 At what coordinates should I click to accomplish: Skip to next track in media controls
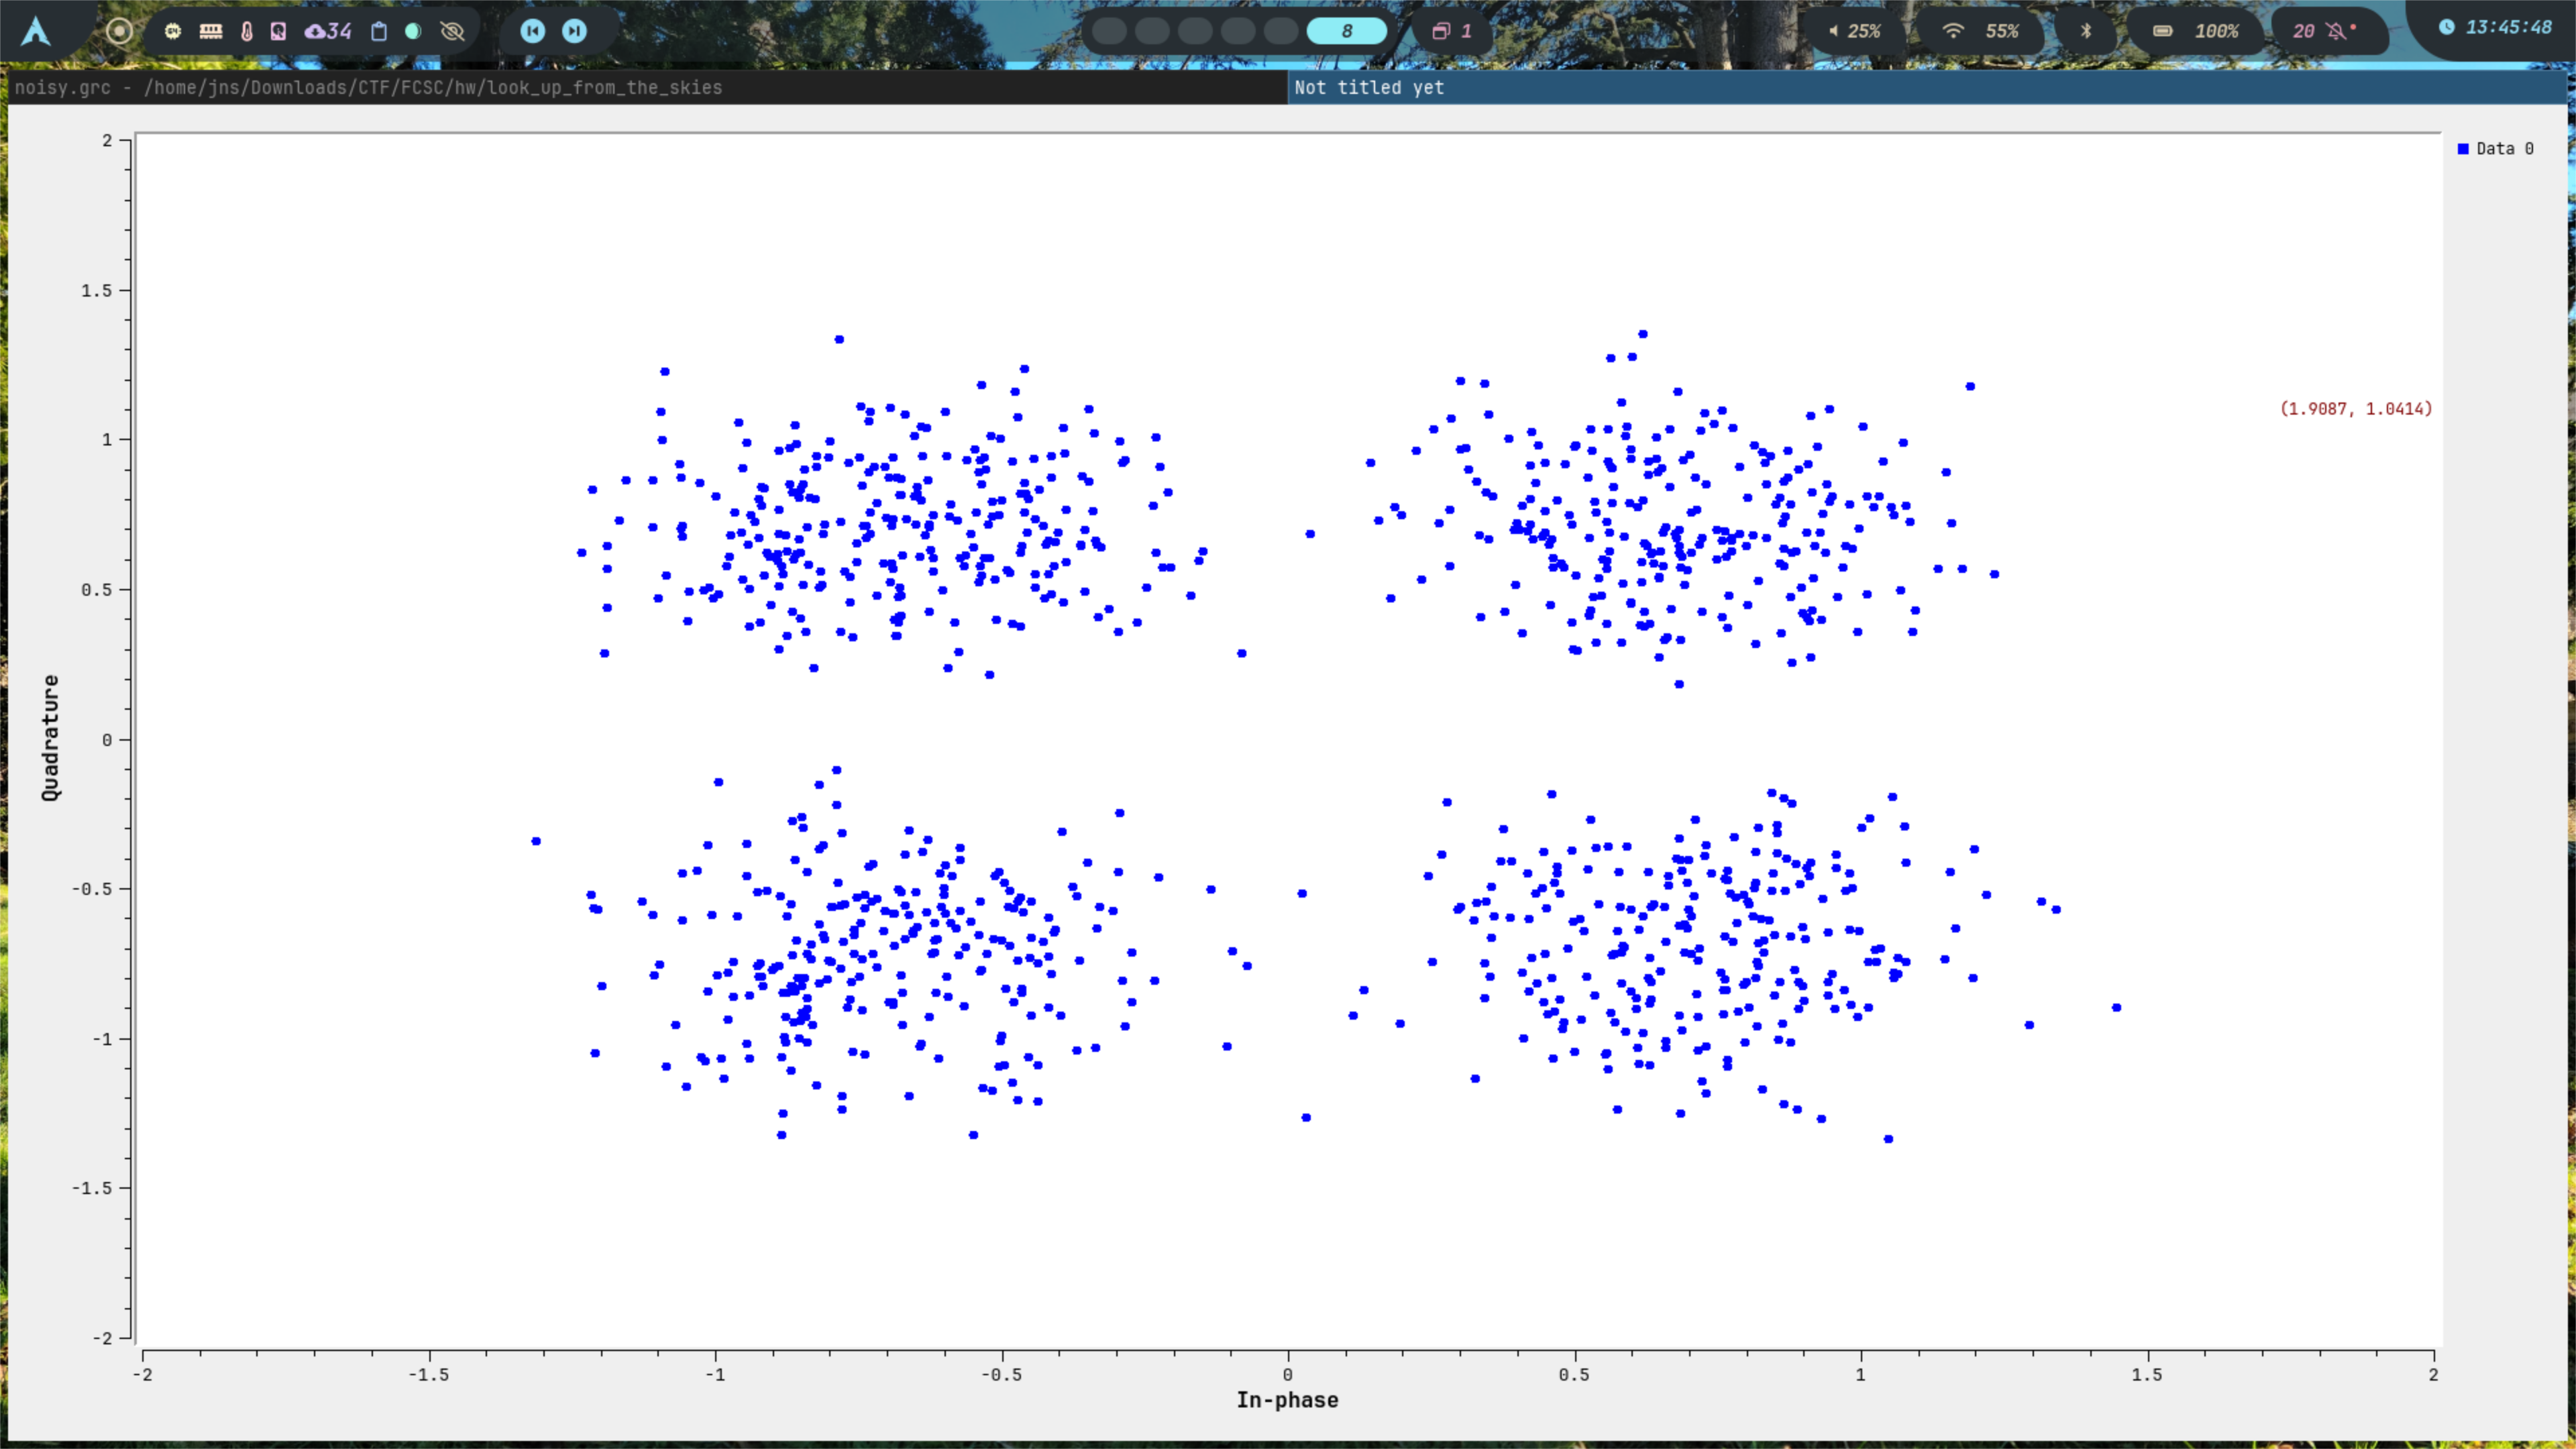(574, 31)
